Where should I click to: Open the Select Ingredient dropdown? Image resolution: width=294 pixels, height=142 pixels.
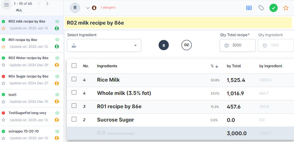tap(104, 45)
